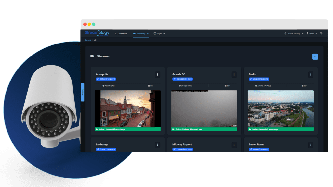Click Arvada CO online status bar
Viewport: 333px width, 187px height.
(x=204, y=129)
